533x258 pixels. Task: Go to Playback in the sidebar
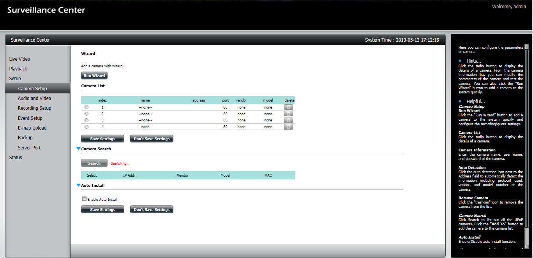(x=18, y=69)
